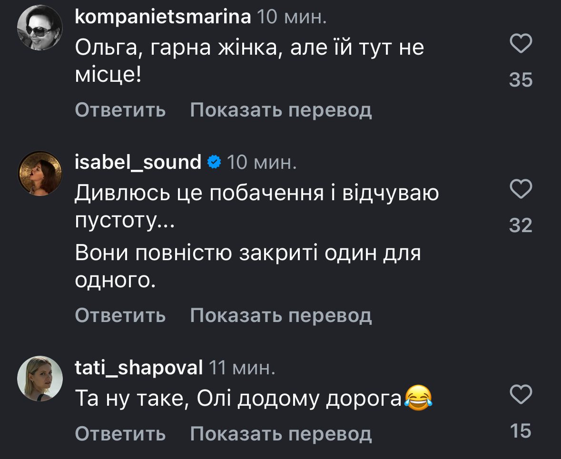Open the kompanietsmarina username link

[x=163, y=17]
